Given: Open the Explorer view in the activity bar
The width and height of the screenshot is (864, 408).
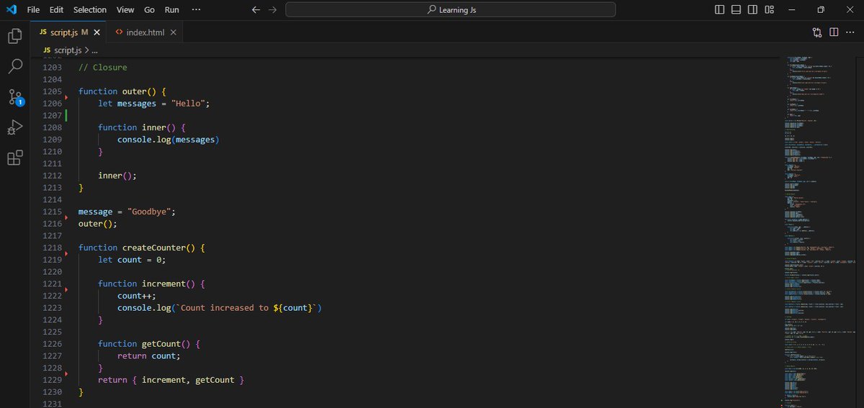Looking at the screenshot, I should point(14,36).
